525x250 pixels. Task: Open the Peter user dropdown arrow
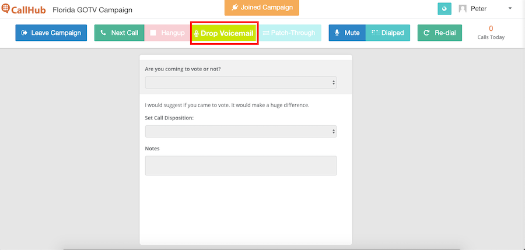coord(510,8)
